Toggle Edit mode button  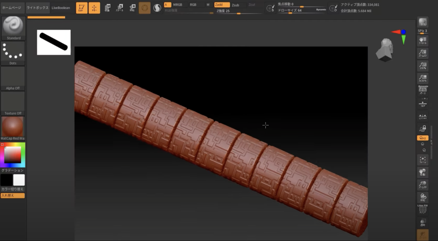coord(82,8)
